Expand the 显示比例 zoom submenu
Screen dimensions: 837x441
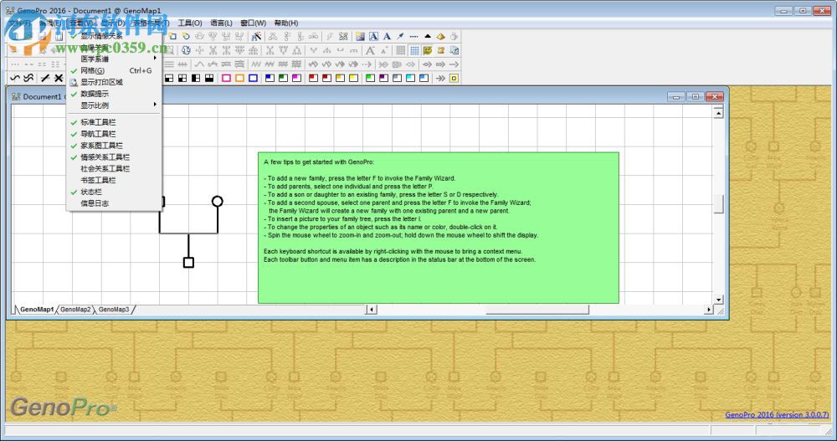[114, 105]
